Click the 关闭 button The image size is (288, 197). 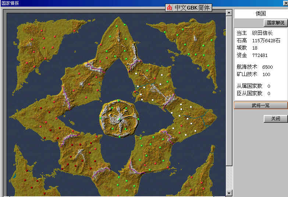(275, 119)
